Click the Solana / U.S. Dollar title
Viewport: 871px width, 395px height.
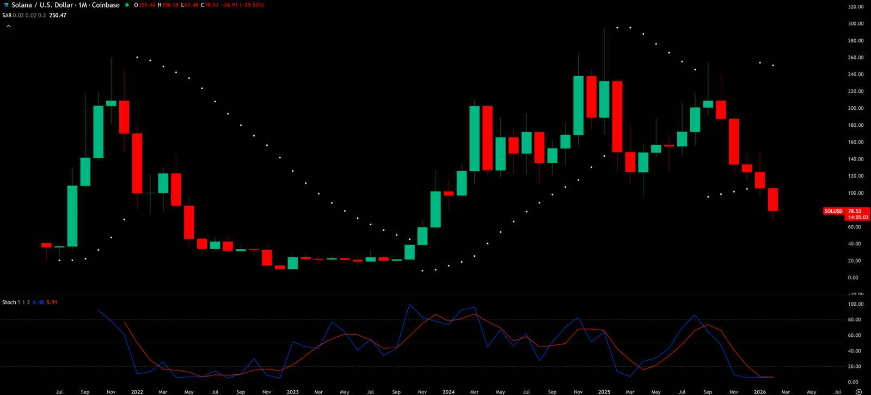(42, 5)
